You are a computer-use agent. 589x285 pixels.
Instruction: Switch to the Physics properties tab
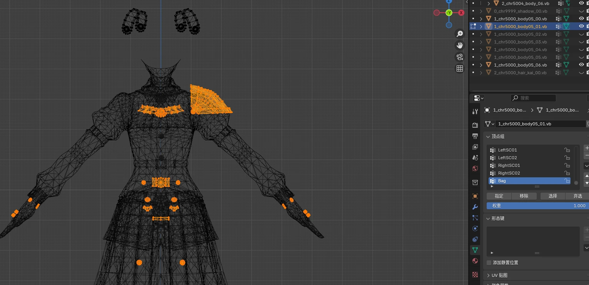coord(475,228)
